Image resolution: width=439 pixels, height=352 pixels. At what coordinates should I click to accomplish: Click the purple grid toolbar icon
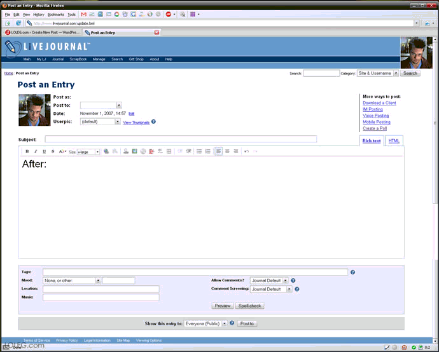coord(193,14)
